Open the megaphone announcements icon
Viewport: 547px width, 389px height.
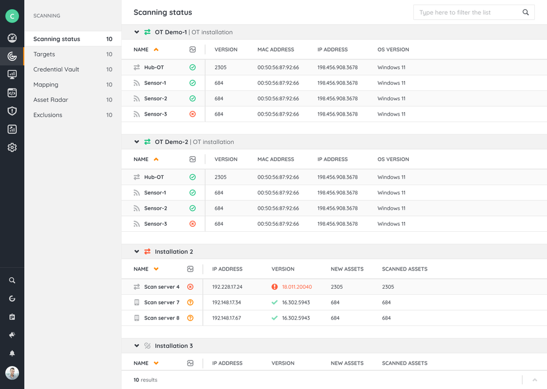coord(12,335)
